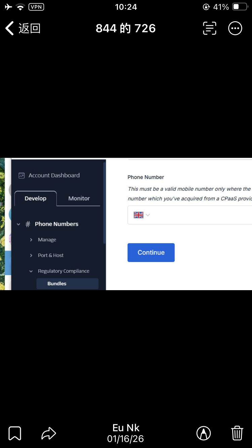Open the live text scan icon

click(210, 29)
